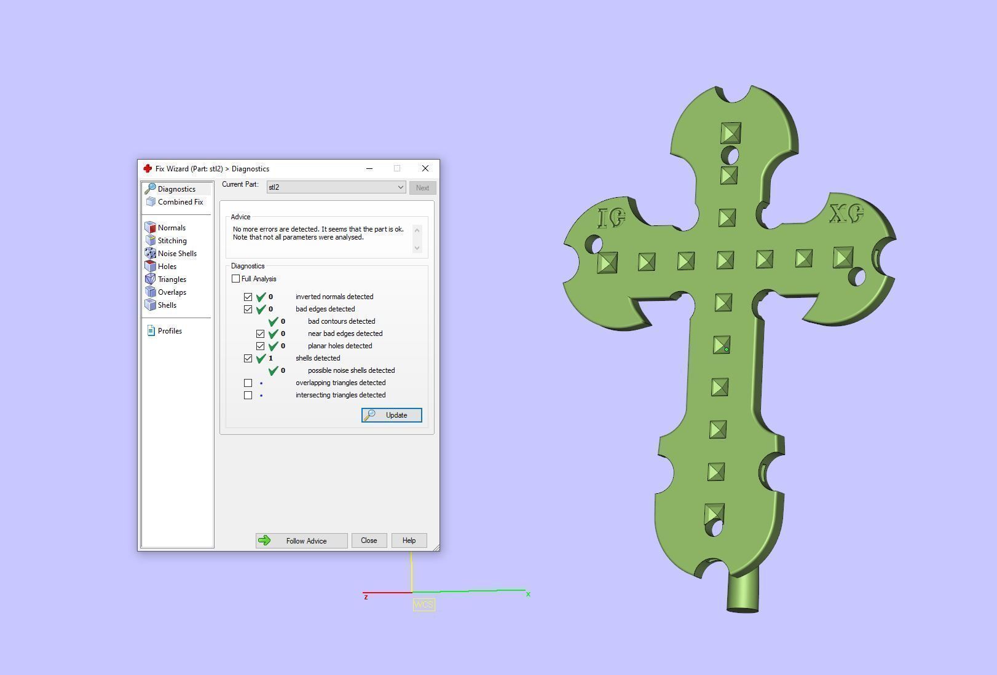Go to the Diagnostics page
Image resolution: width=997 pixels, height=675 pixels.
tap(176, 189)
